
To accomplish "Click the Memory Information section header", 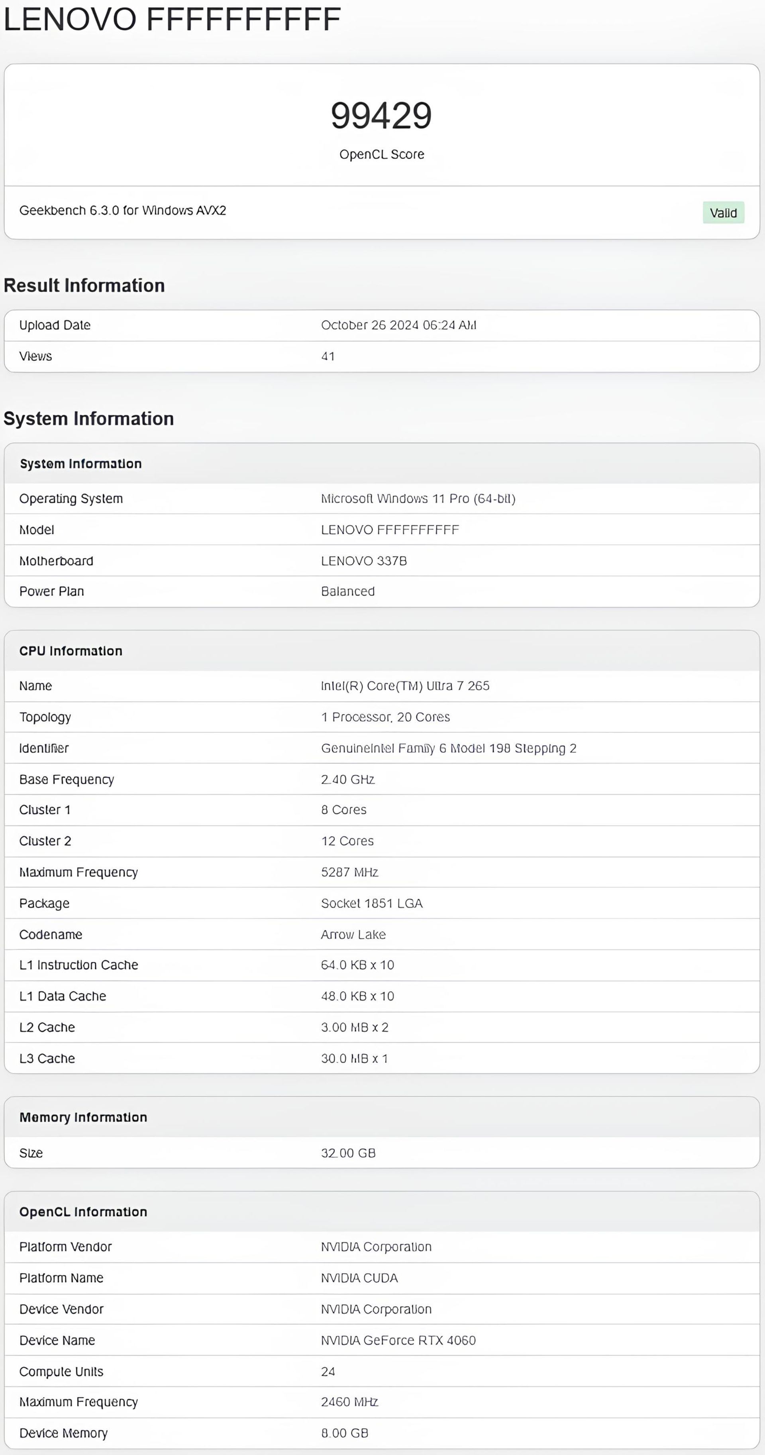I will [x=83, y=1117].
